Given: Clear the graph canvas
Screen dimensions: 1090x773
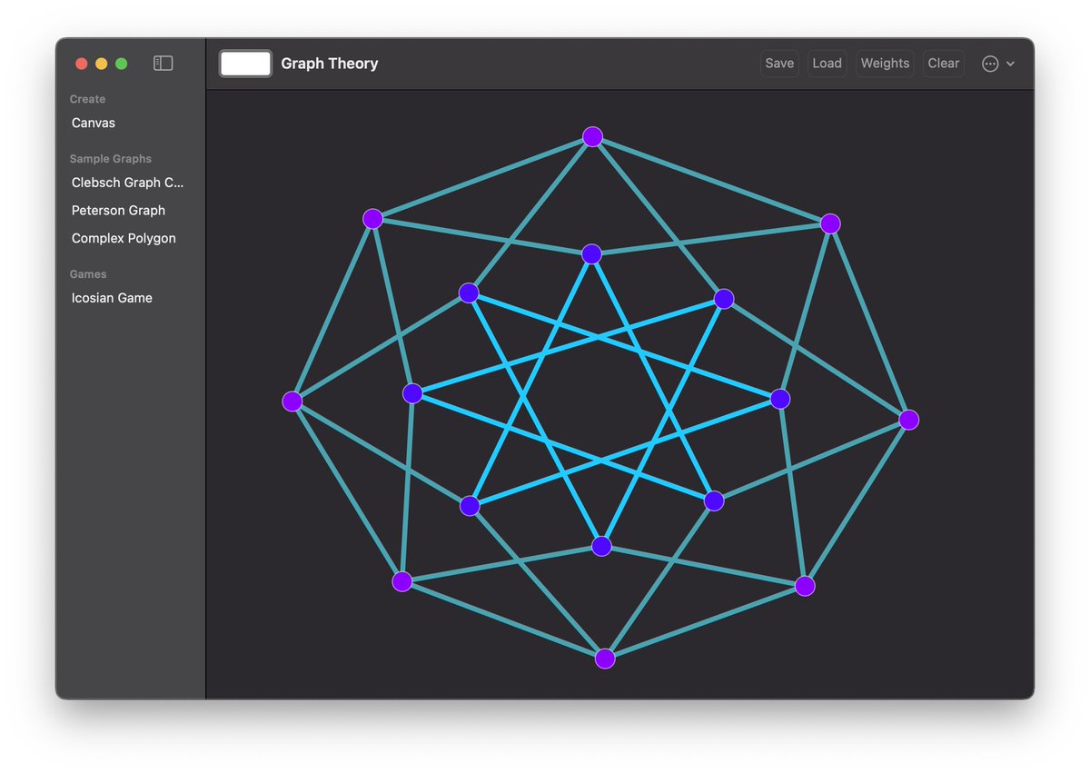Looking at the screenshot, I should point(943,63).
